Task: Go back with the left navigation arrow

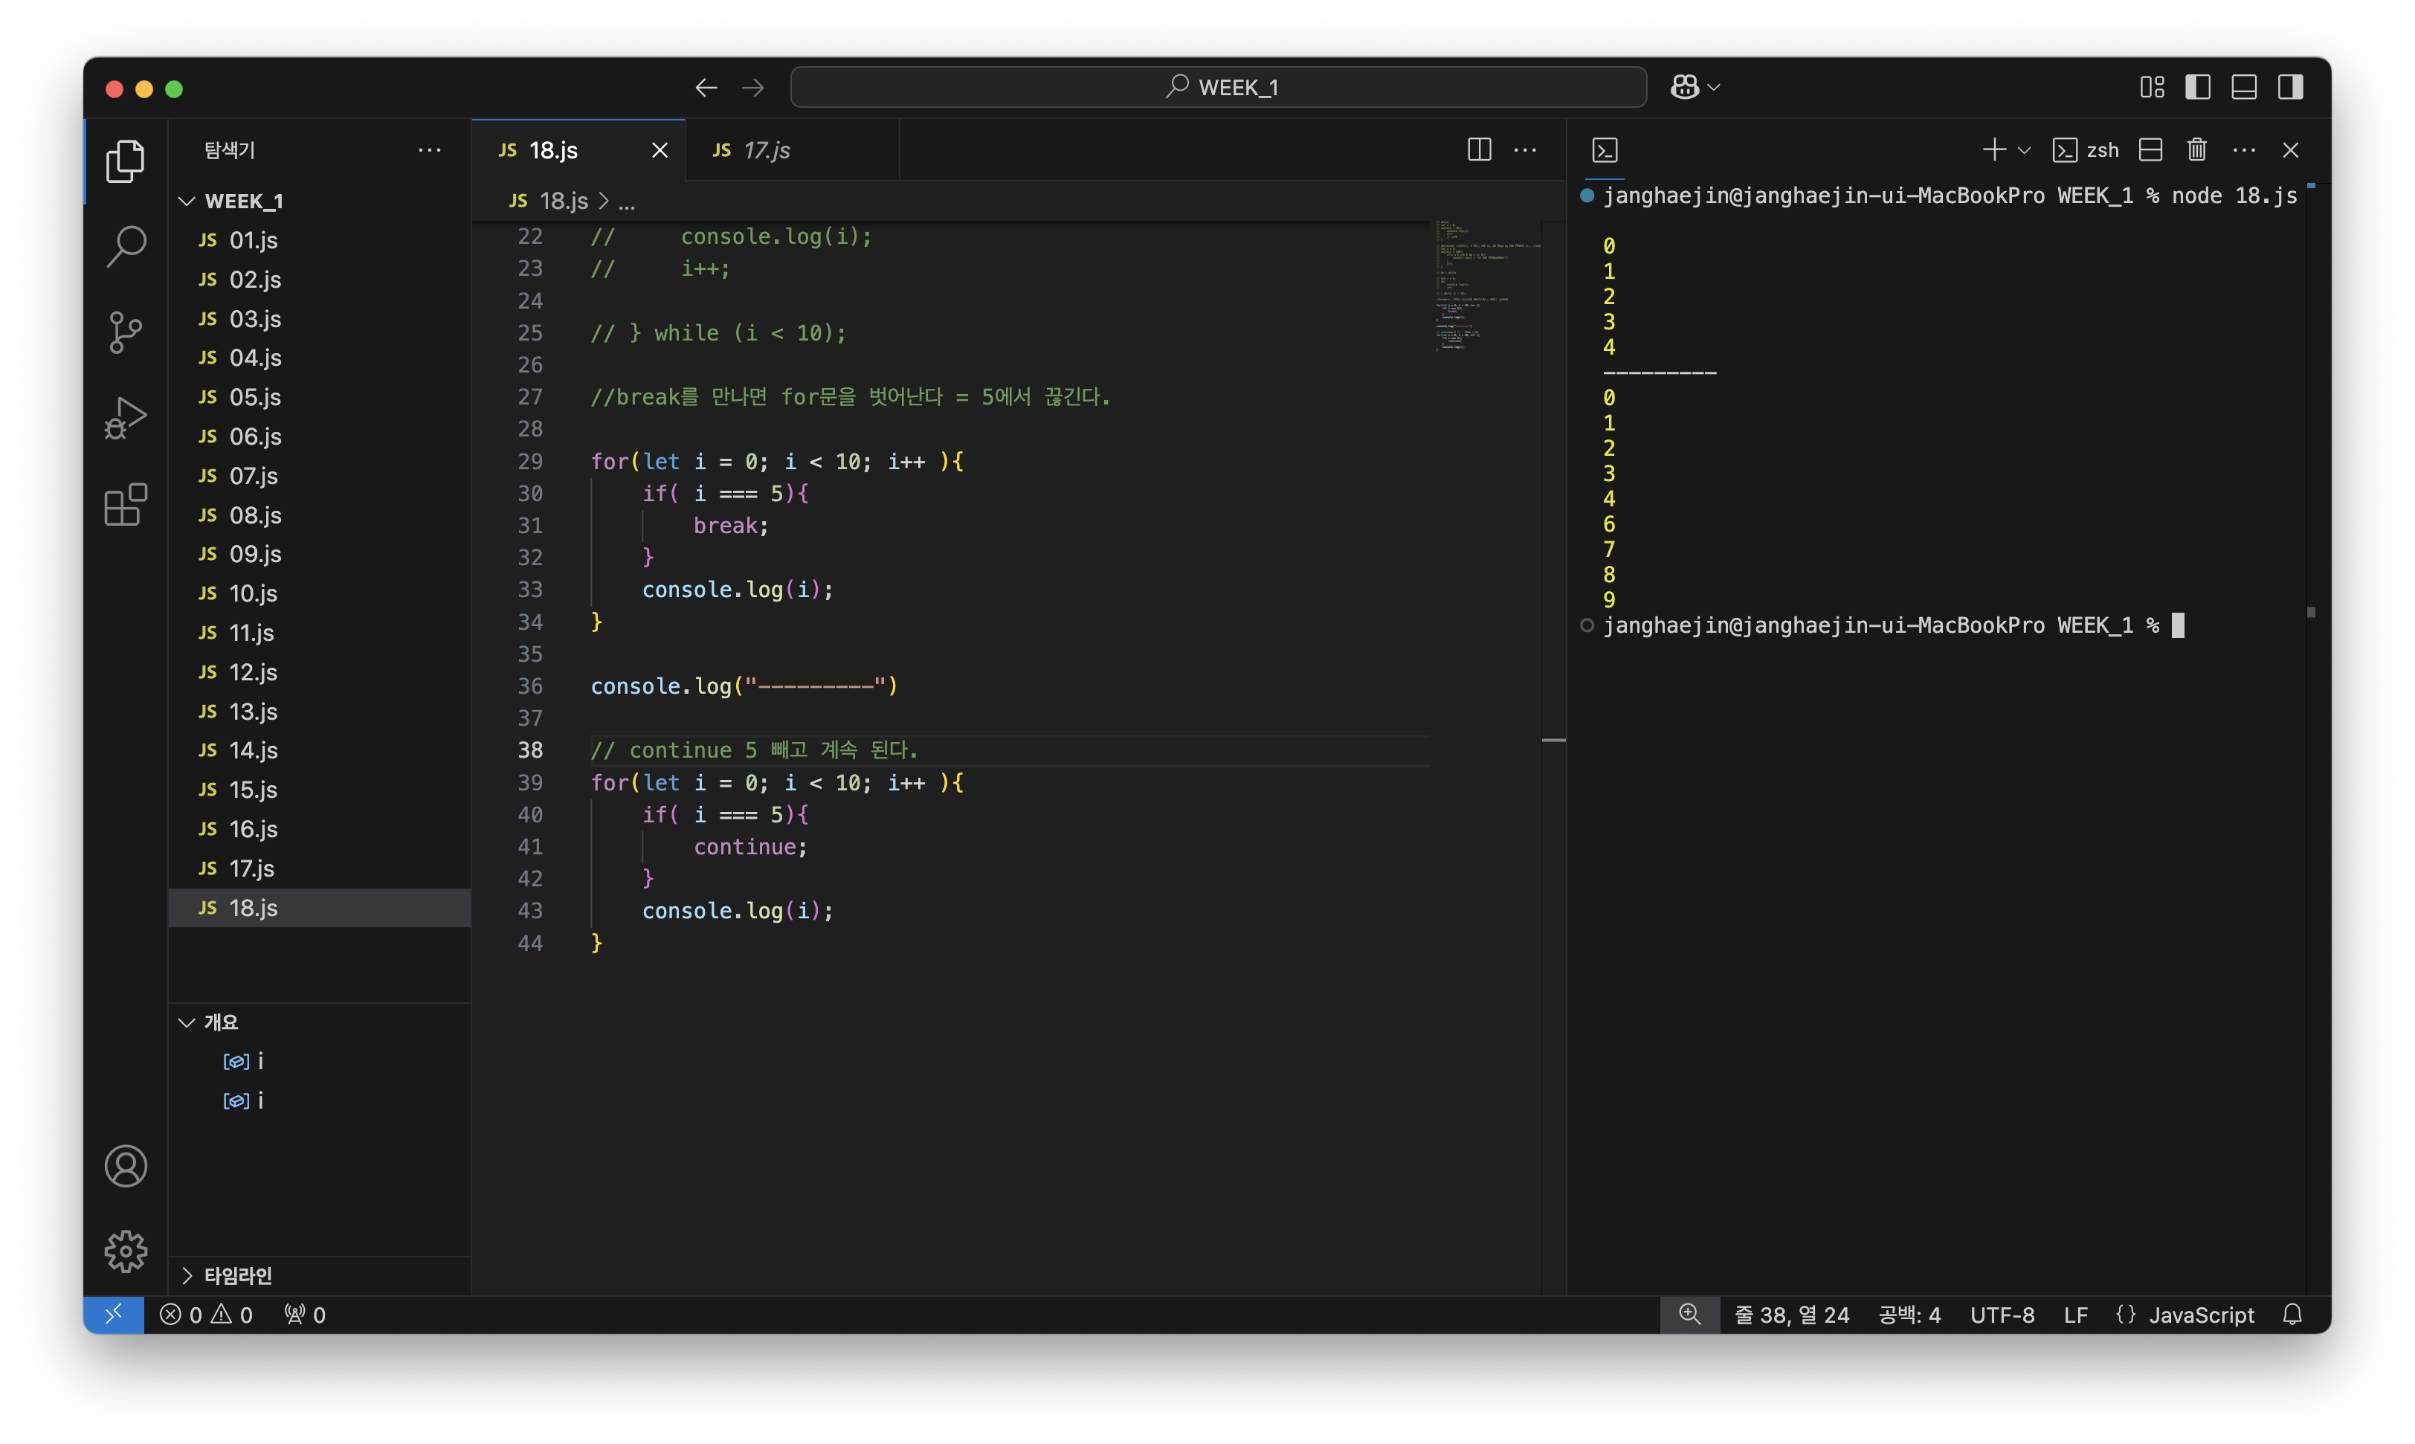Action: coord(706,88)
